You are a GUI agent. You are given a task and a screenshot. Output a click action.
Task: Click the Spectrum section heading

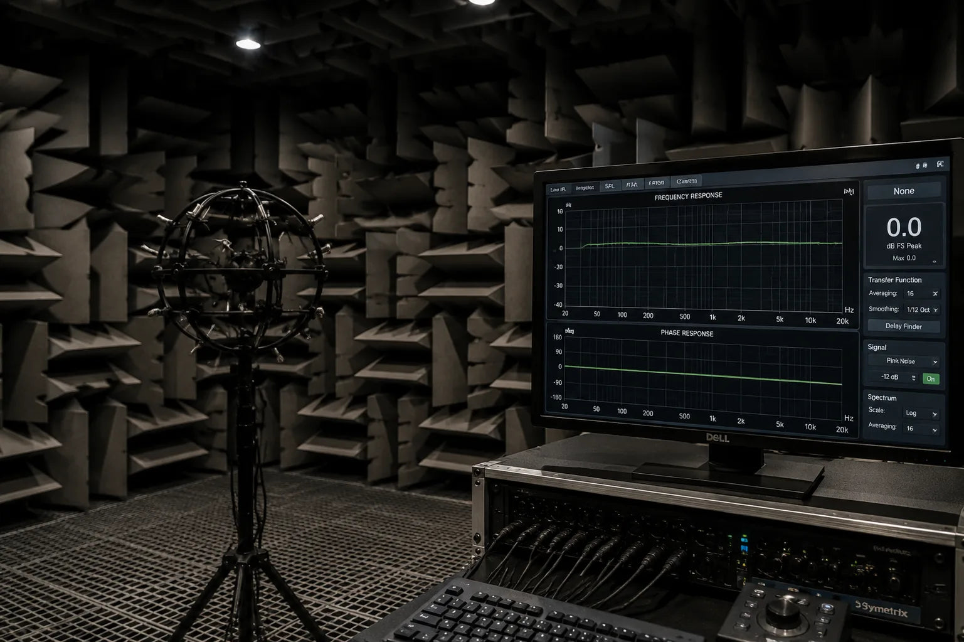pyautogui.click(x=882, y=398)
